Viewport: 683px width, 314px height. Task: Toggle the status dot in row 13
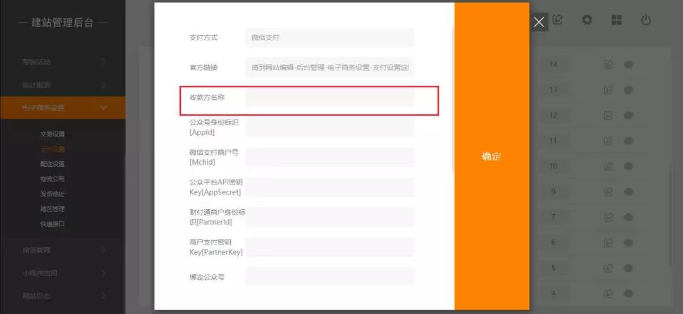click(629, 90)
